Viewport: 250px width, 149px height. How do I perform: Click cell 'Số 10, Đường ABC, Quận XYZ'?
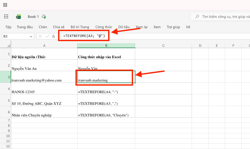(44, 100)
